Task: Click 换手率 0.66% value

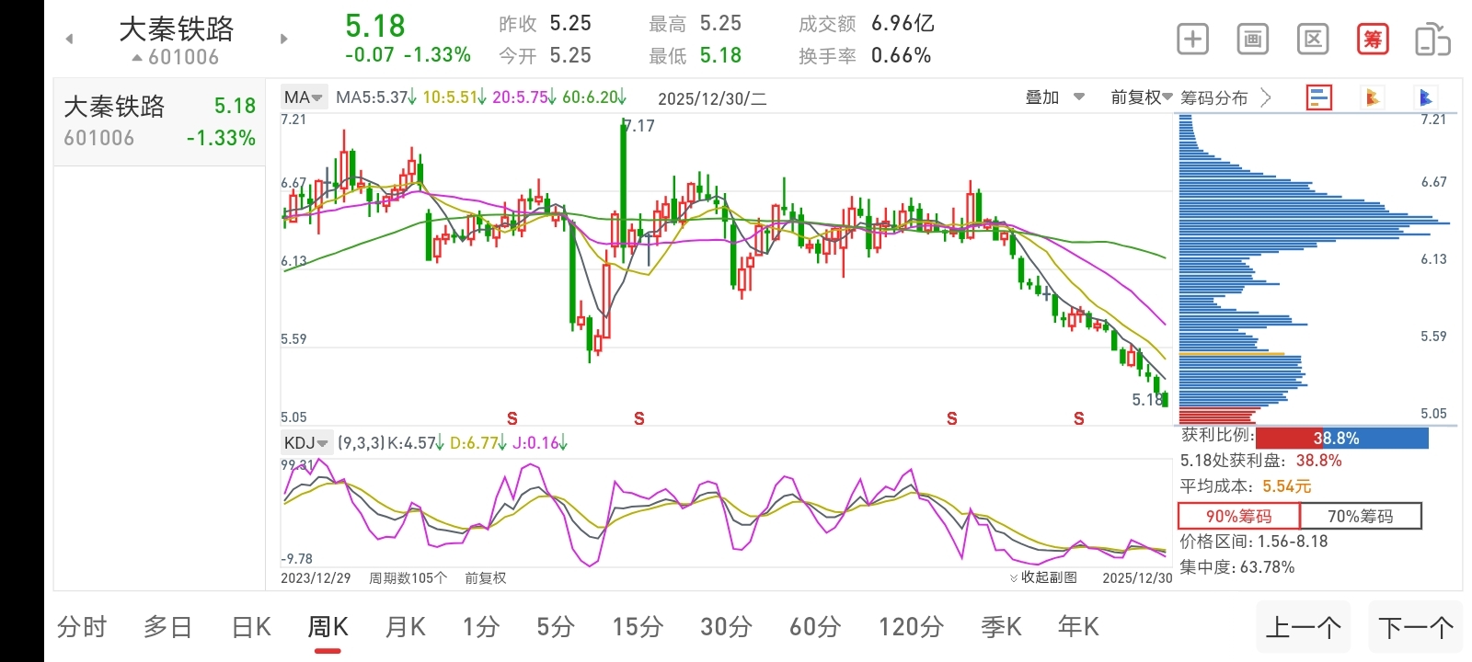Action: click(x=901, y=56)
